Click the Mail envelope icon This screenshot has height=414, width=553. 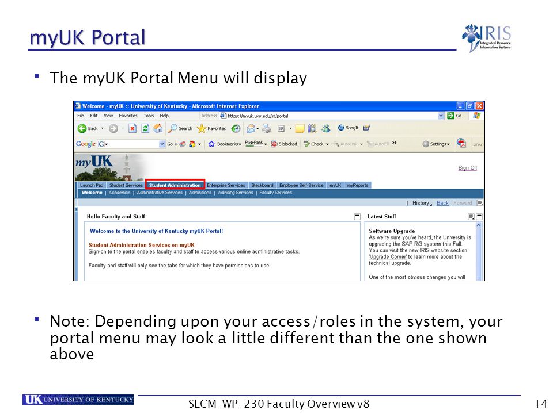251,129
